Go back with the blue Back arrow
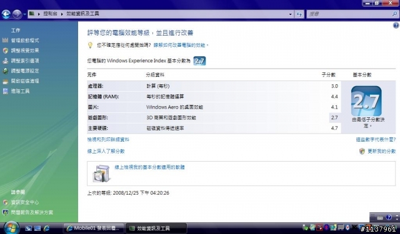The image size is (400, 234). pyautogui.click(x=6, y=14)
